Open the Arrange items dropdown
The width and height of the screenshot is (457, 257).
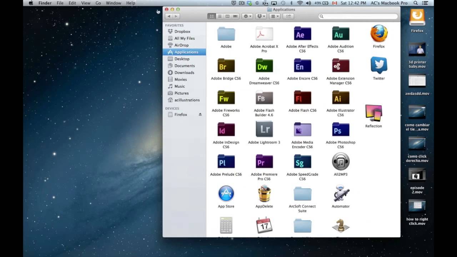[x=275, y=16]
